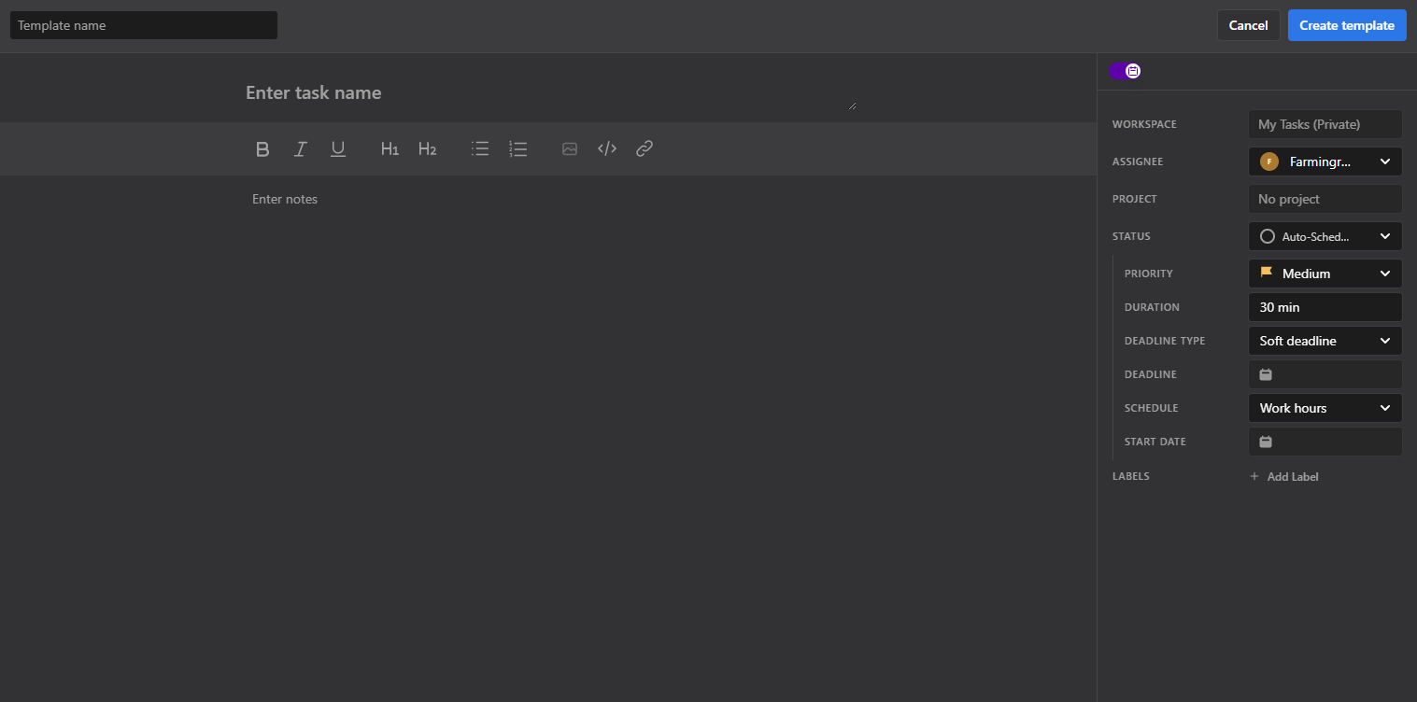Viewport: 1417px width, 702px height.
Task: Click the Cancel button
Action: [x=1248, y=25]
